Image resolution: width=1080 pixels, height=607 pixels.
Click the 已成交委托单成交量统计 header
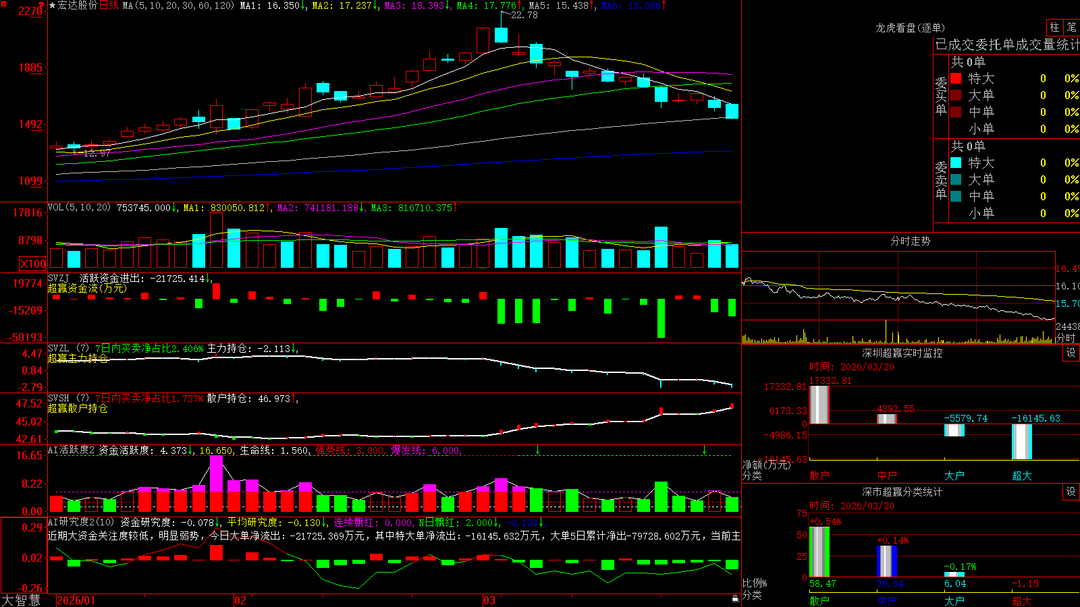(x=1007, y=45)
